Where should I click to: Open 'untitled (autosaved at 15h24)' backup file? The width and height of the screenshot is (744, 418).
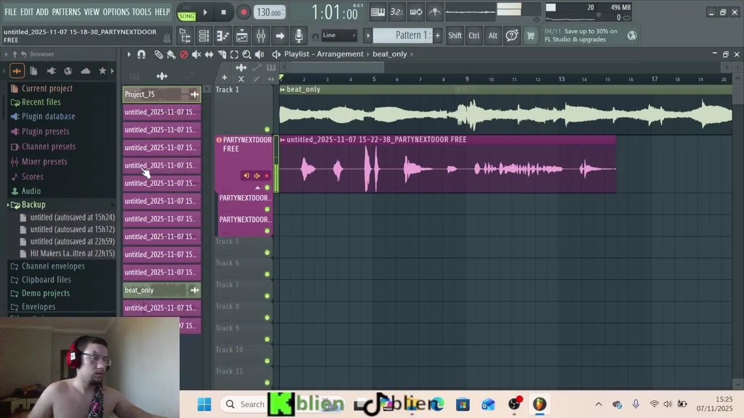72,217
